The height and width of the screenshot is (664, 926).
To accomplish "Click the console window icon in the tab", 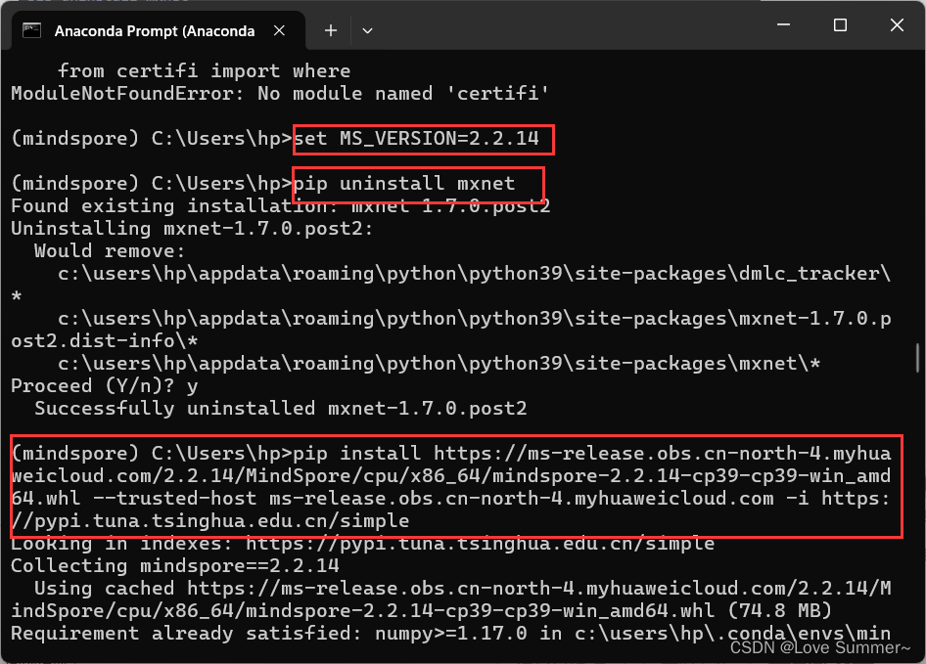I will pyautogui.click(x=33, y=30).
